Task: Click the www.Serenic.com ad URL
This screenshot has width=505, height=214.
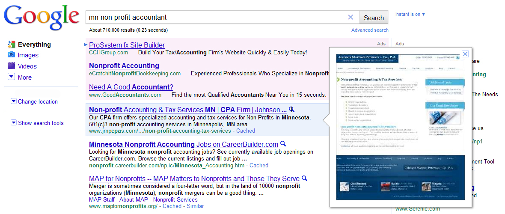Action: pos(417,209)
